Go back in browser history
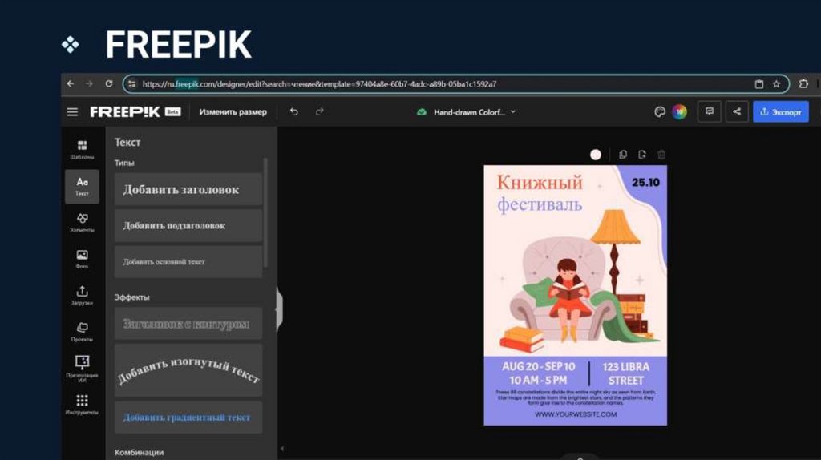821x460 pixels. coord(71,83)
